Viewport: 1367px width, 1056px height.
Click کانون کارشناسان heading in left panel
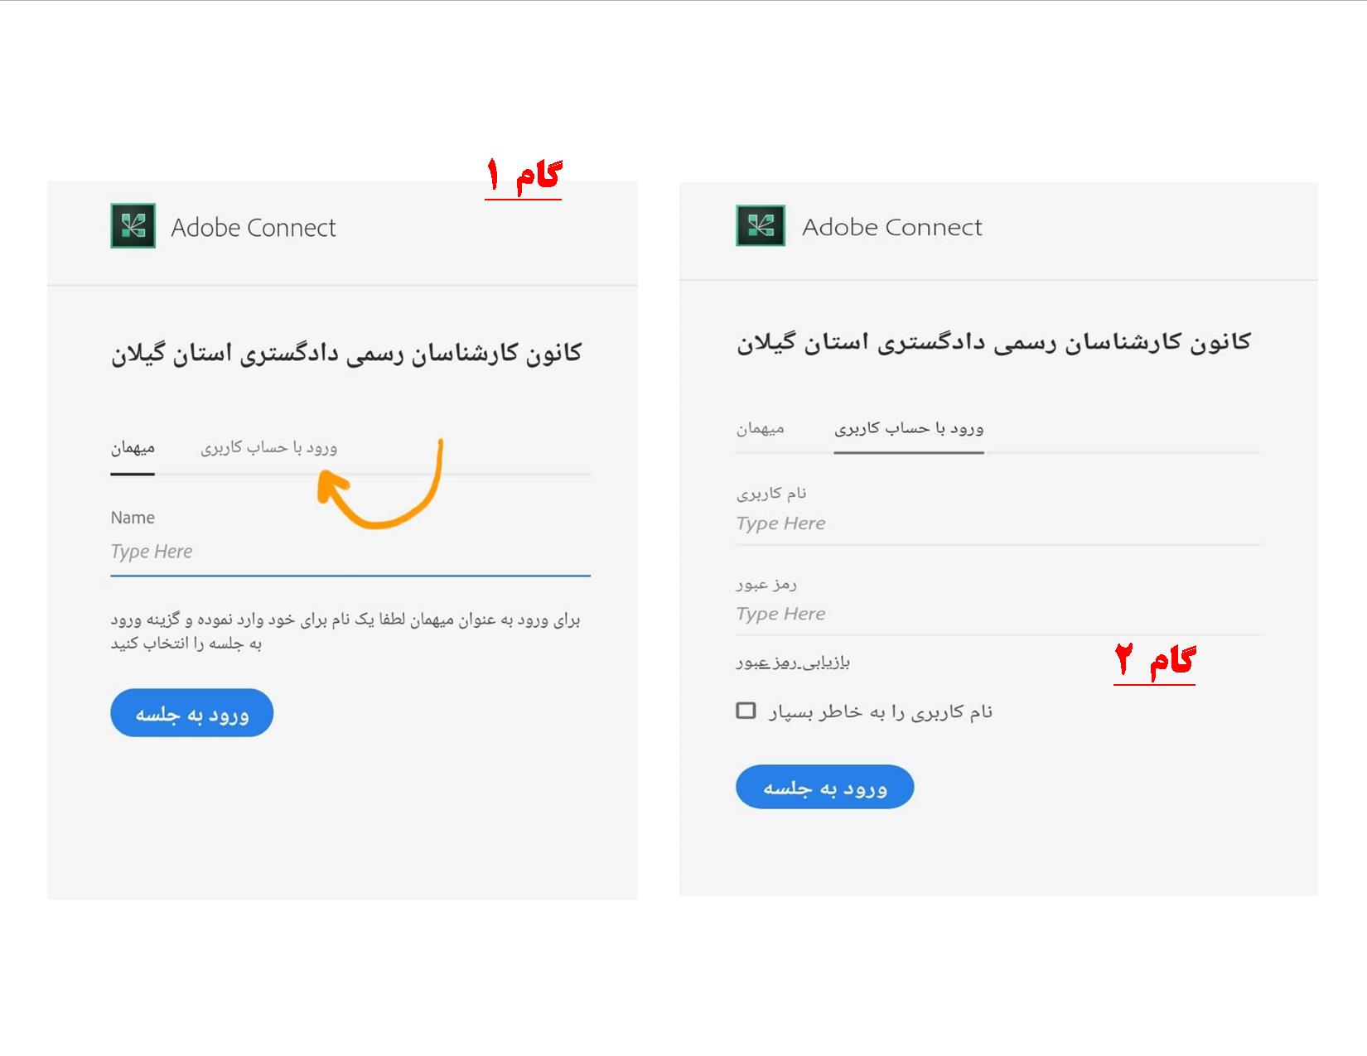(346, 354)
